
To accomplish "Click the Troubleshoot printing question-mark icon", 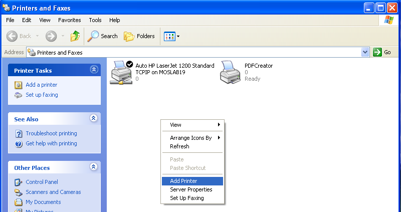I will (19, 134).
